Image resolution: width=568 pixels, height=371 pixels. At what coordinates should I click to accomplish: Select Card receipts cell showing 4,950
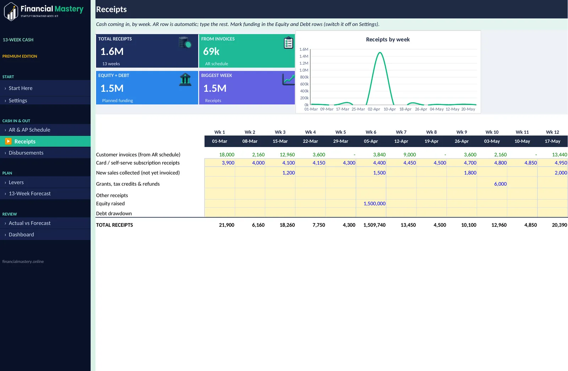pyautogui.click(x=552, y=163)
